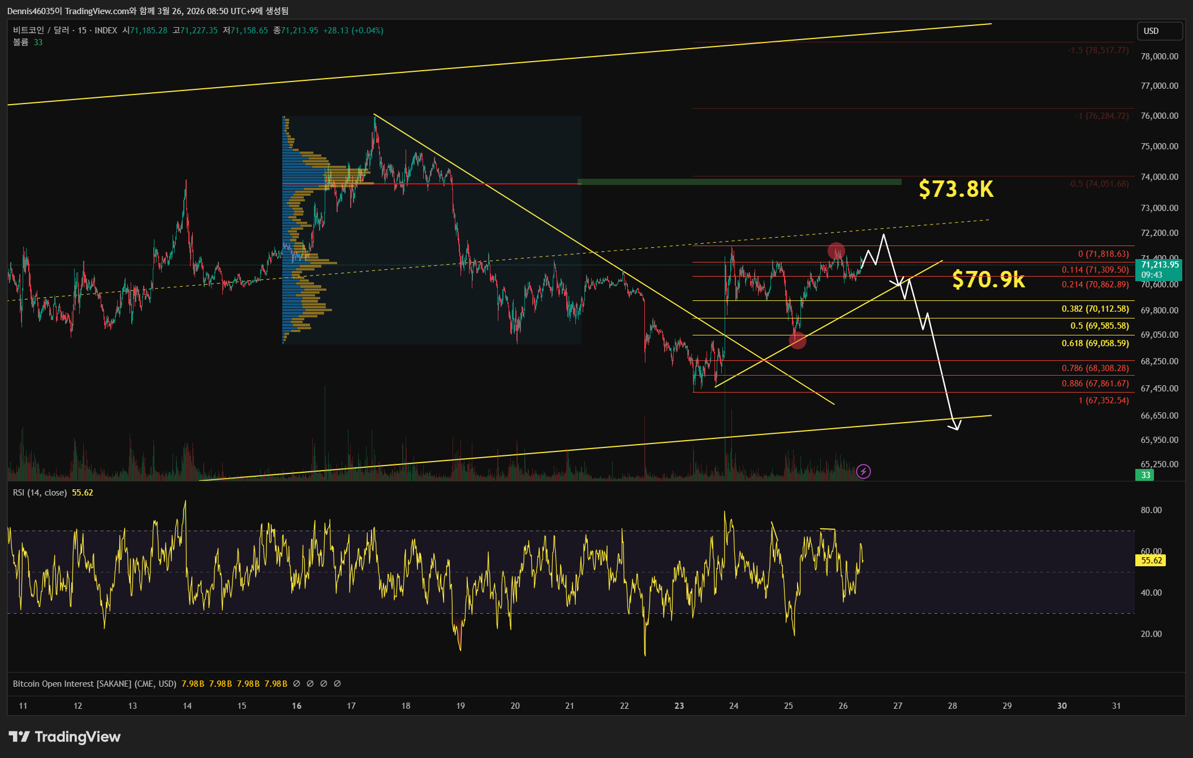Click the TradingView logo at bottom left
The width and height of the screenshot is (1193, 758).
pyautogui.click(x=64, y=737)
